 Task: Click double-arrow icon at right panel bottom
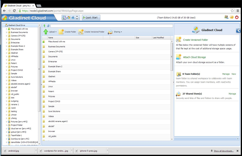[x=237, y=139]
